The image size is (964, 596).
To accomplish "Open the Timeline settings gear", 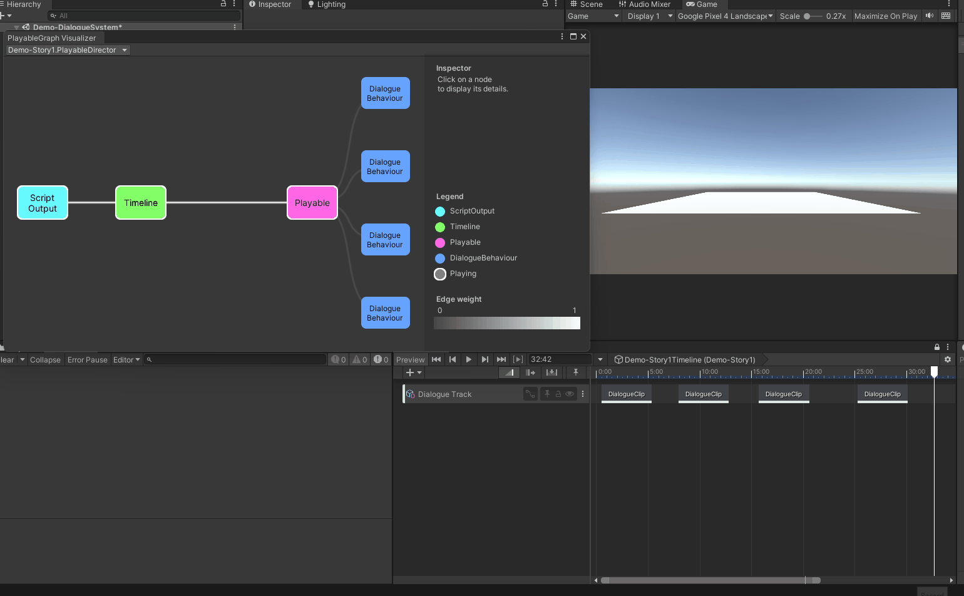I will tap(947, 359).
